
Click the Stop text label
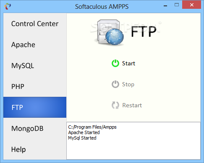click(128, 84)
